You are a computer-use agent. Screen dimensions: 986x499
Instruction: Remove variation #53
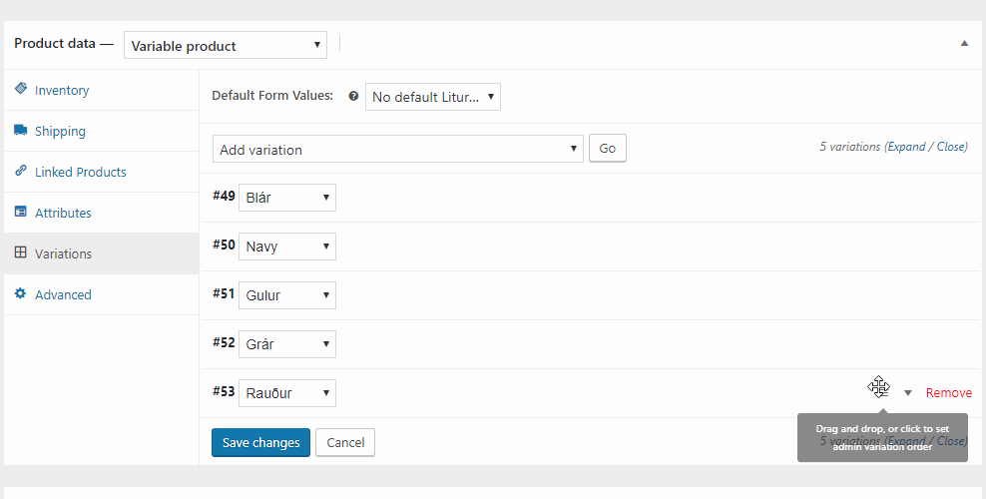point(948,393)
